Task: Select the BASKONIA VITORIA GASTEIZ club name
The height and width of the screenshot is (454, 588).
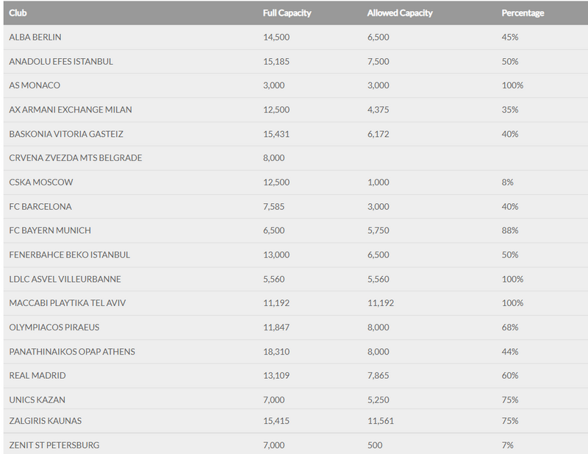Action: click(x=66, y=134)
